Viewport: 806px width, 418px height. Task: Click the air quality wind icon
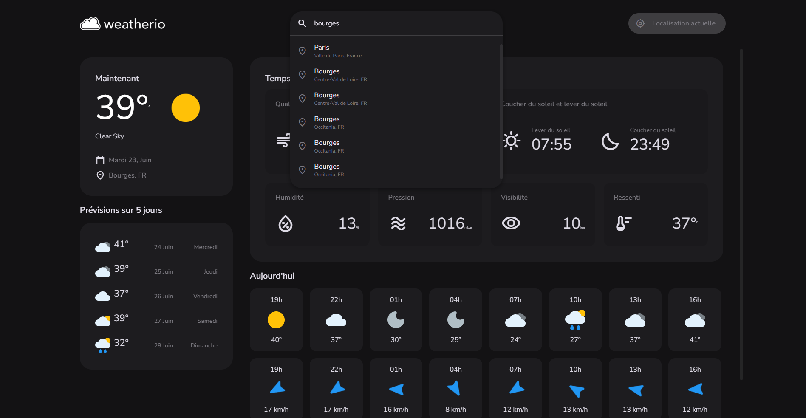coord(283,140)
